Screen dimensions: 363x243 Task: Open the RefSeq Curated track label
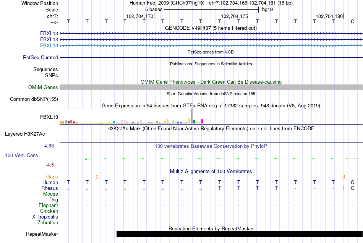pyautogui.click(x=41, y=57)
